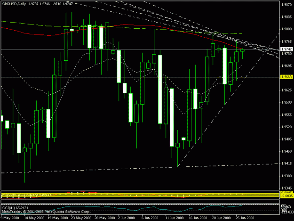The height and width of the screenshot is (221, 294).
Task: Click price axis value 1.9450
Action: click(x=286, y=151)
